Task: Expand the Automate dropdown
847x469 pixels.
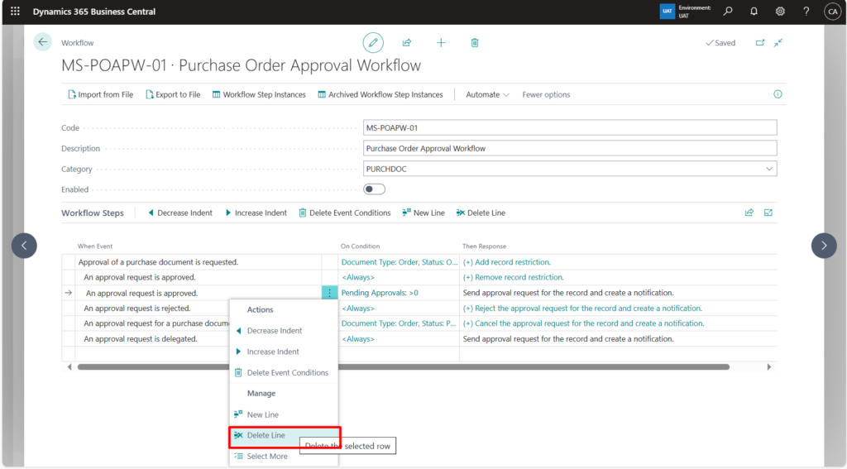Action: (487, 94)
